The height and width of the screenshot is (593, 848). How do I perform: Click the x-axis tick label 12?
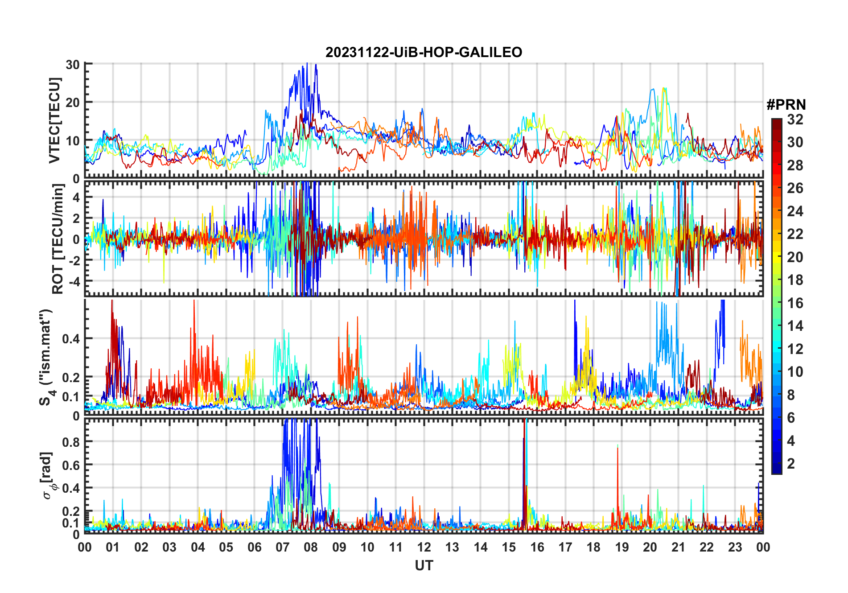424,547
